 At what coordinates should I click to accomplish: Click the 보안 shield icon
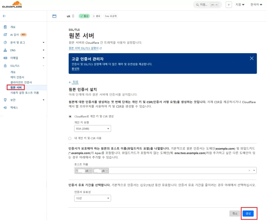[x=5, y=100]
